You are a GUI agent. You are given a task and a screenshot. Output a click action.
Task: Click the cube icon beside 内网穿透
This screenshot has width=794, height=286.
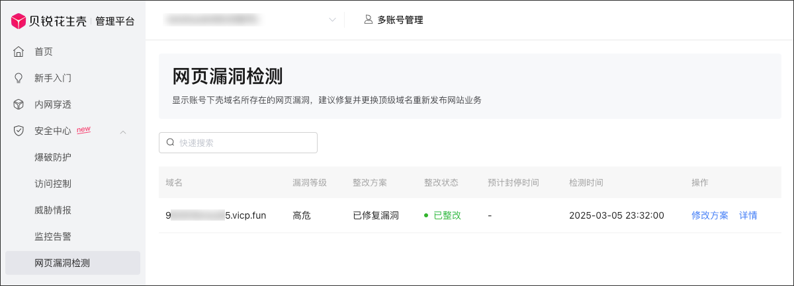click(19, 104)
